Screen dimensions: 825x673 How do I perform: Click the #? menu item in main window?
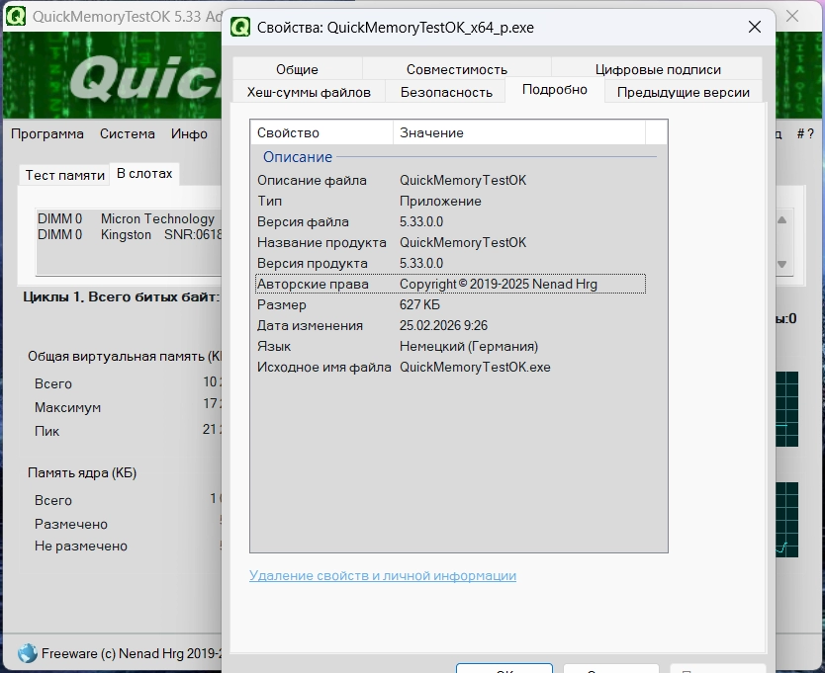[x=805, y=134]
